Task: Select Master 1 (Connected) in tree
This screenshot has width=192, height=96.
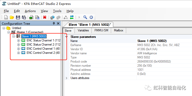Action: point(30,32)
